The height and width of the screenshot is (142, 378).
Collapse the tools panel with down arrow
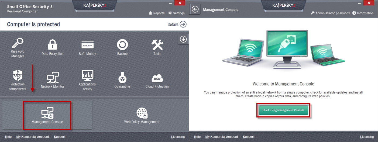coord(183,39)
